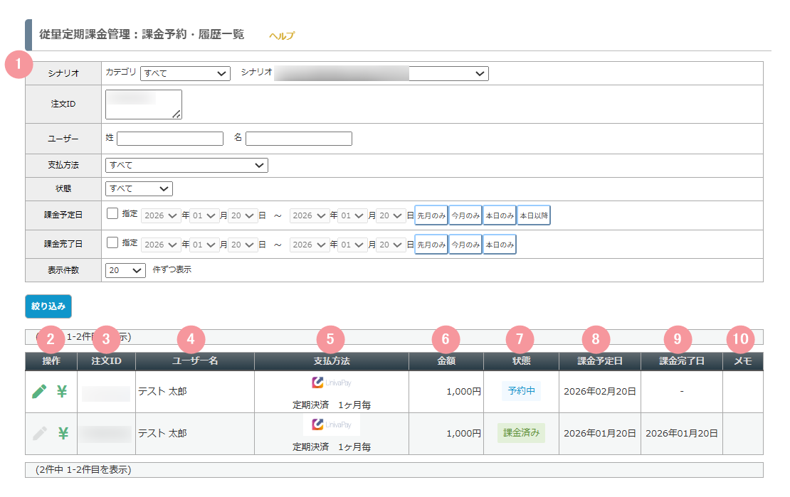Click the 予約中 status badge
Viewport: 790px width, 497px height.
[521, 391]
